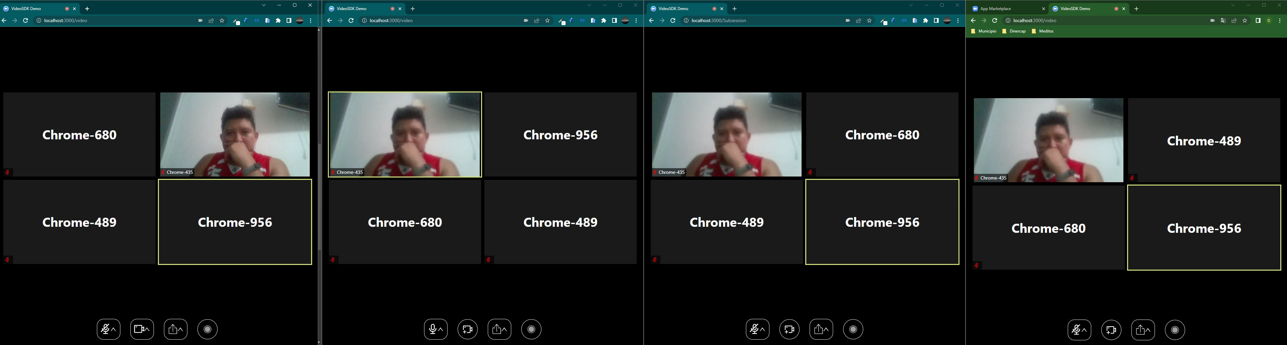The image size is (1287, 345).
Task: Open share screen caret in leftmost window
Action: pos(181,330)
